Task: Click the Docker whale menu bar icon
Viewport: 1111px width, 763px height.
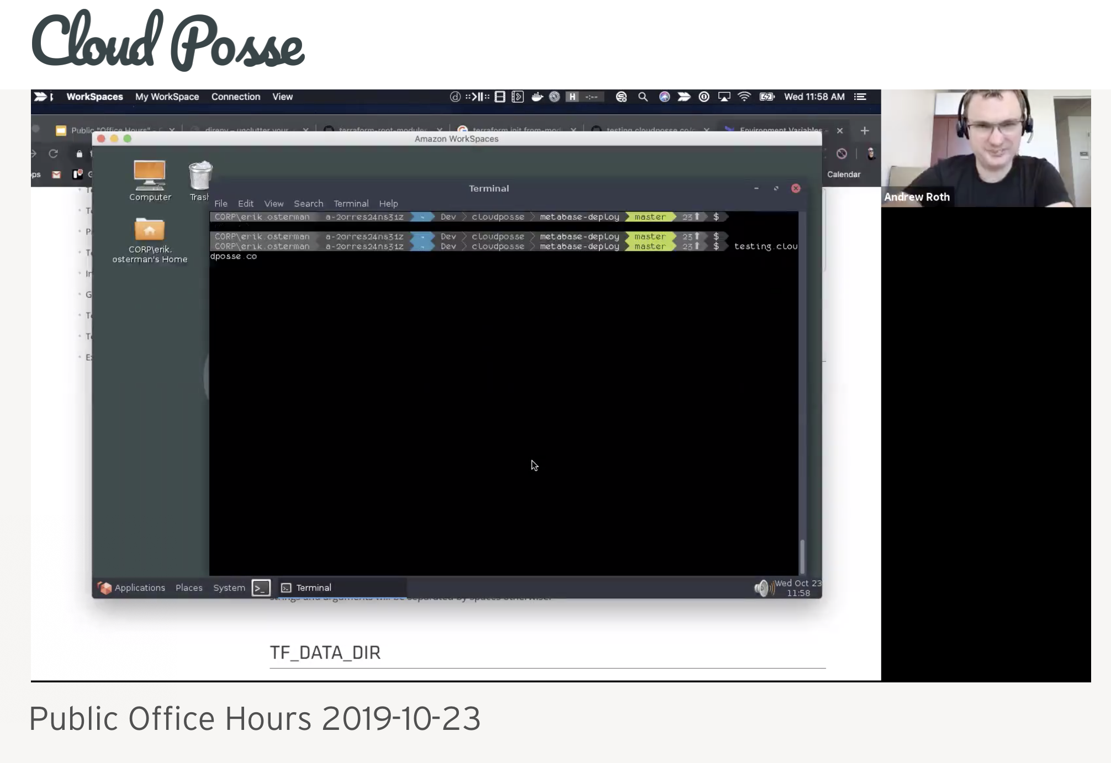Action: pos(537,97)
